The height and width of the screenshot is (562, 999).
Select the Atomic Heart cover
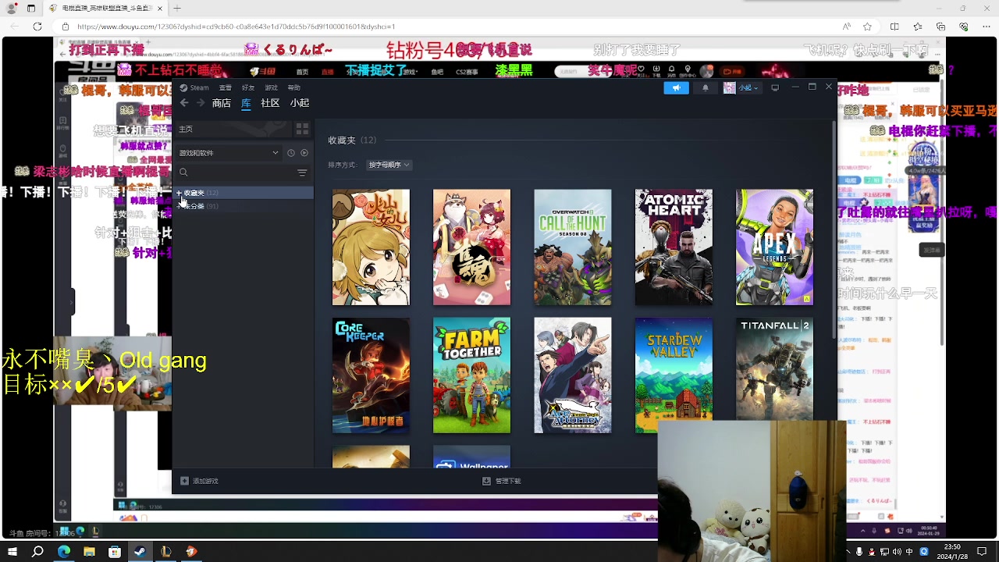[x=674, y=247]
